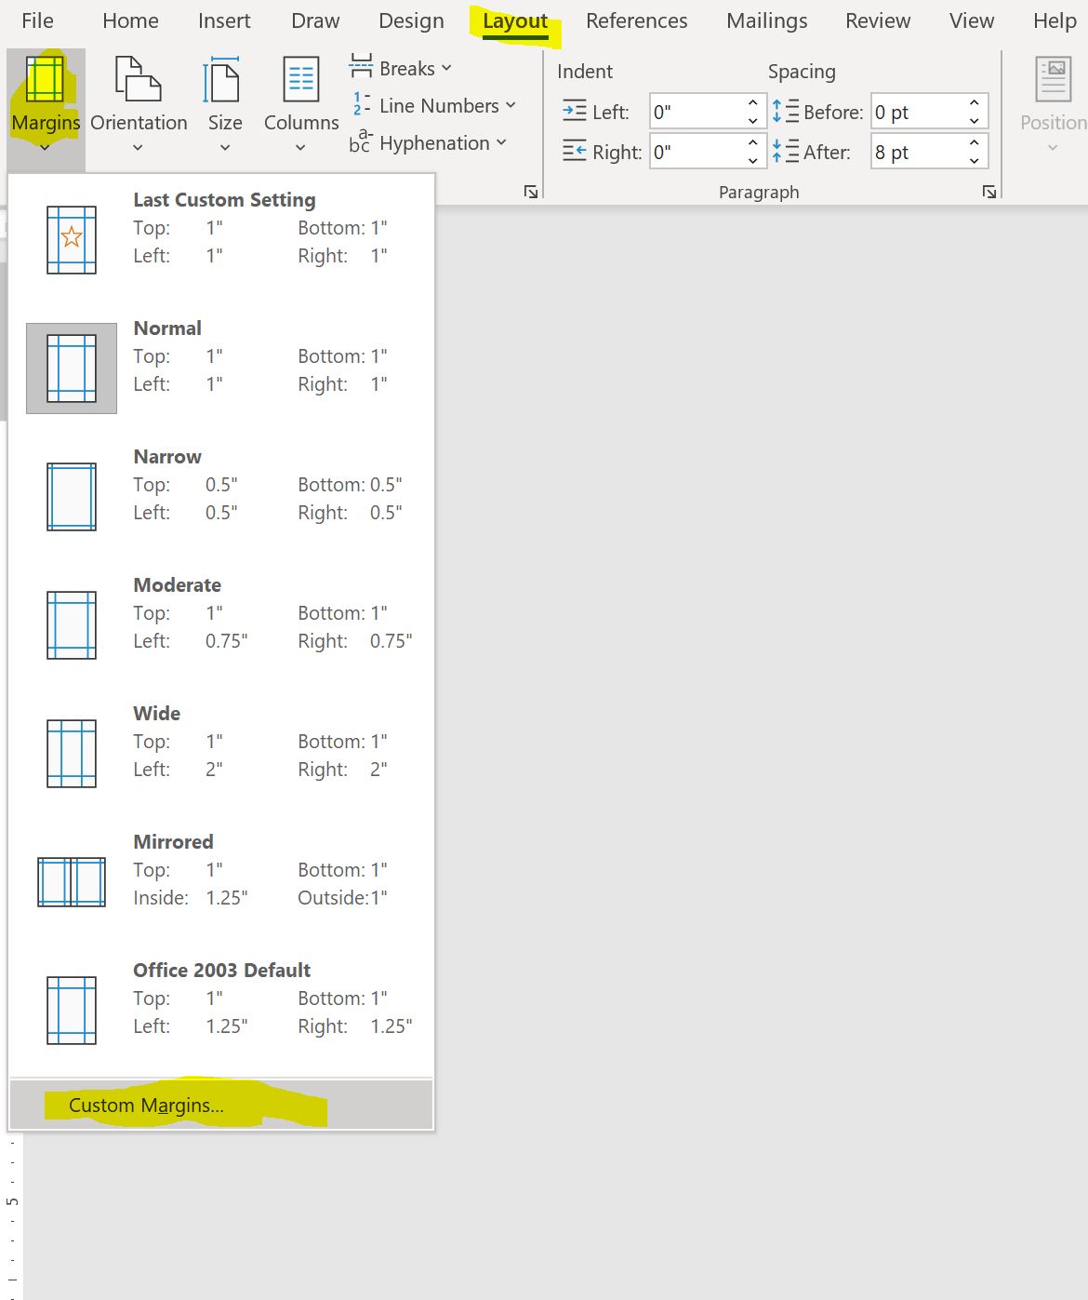Click the Mirrored margins two-page icon
This screenshot has width=1088, height=1300.
(72, 882)
